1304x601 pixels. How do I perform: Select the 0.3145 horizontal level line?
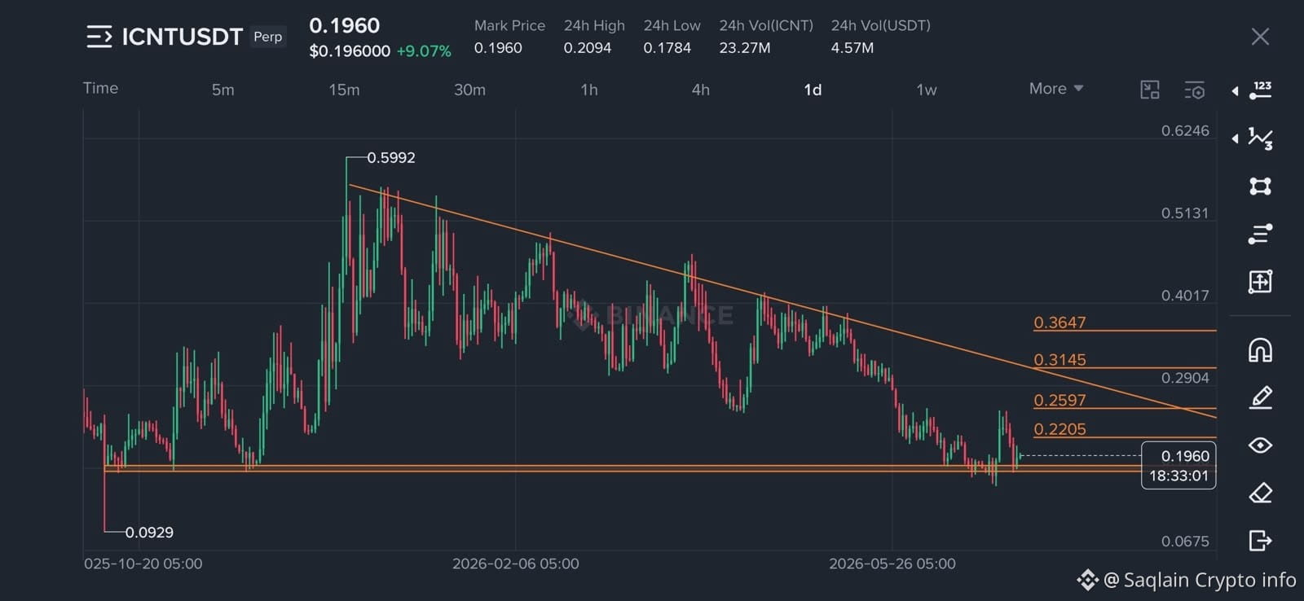[1125, 368]
